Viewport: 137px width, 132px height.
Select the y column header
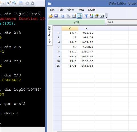tap(70, 28)
